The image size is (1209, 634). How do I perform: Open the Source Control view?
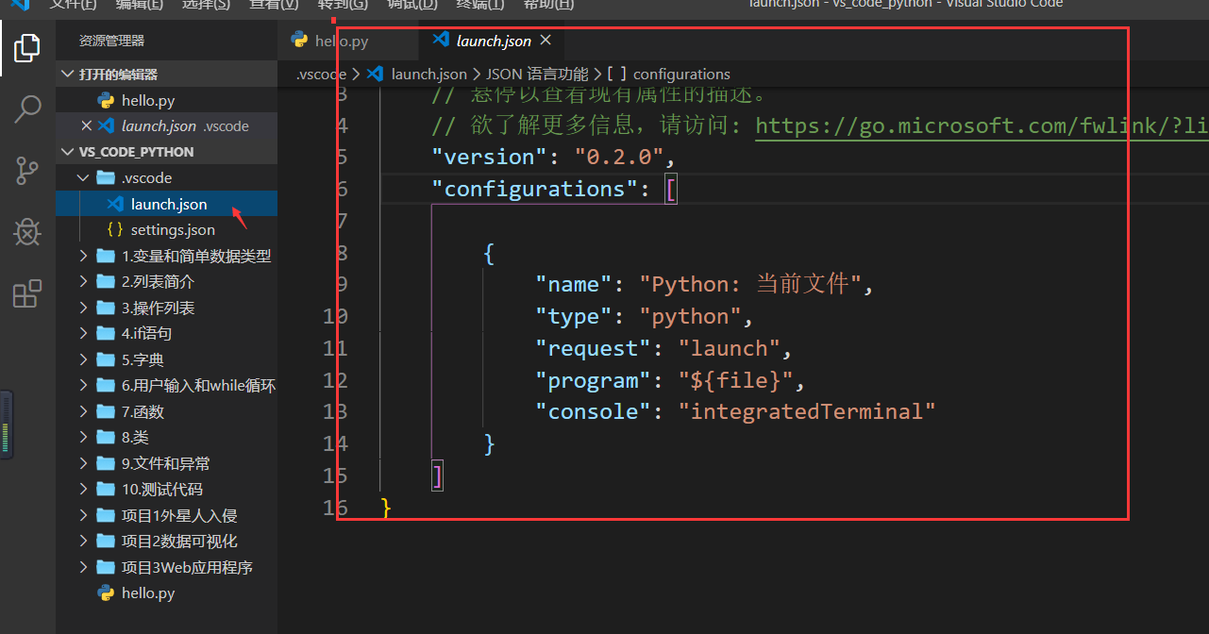[27, 170]
